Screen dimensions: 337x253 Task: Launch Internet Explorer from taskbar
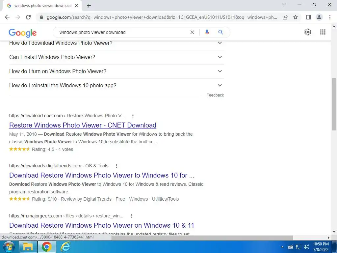pos(65,247)
